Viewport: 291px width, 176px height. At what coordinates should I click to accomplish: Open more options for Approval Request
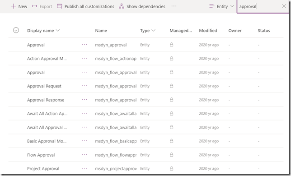click(84, 86)
